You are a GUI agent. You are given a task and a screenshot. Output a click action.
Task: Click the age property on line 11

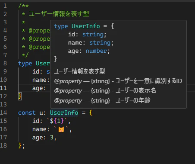tap(38, 88)
